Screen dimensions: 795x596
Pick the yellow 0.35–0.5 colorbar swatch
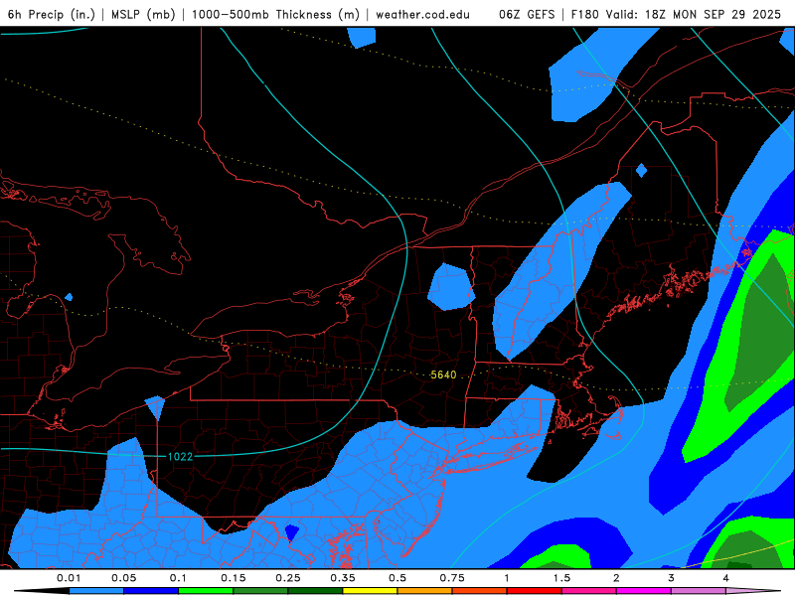[x=370, y=591]
